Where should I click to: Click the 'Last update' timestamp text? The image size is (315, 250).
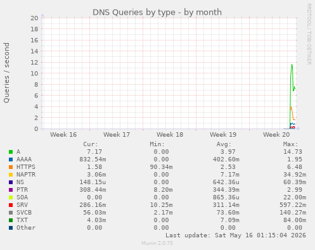point(236,235)
